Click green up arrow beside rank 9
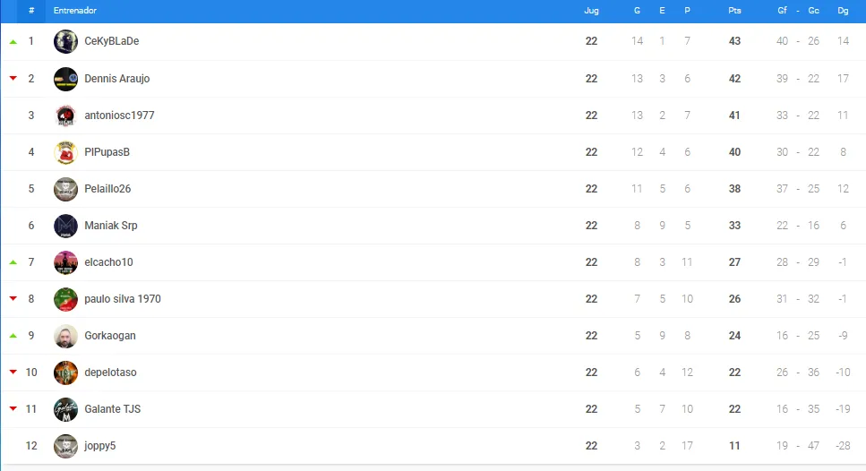Screen dimensions: 866x471 point(13,336)
